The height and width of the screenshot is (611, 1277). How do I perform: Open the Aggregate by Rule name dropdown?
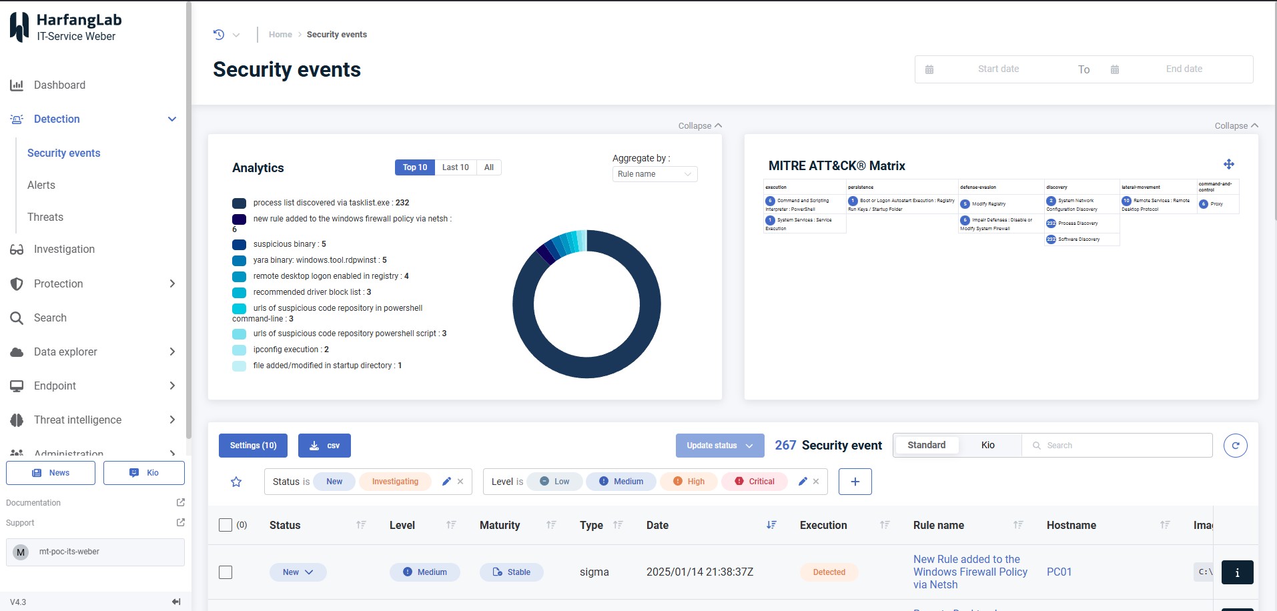[x=655, y=174]
